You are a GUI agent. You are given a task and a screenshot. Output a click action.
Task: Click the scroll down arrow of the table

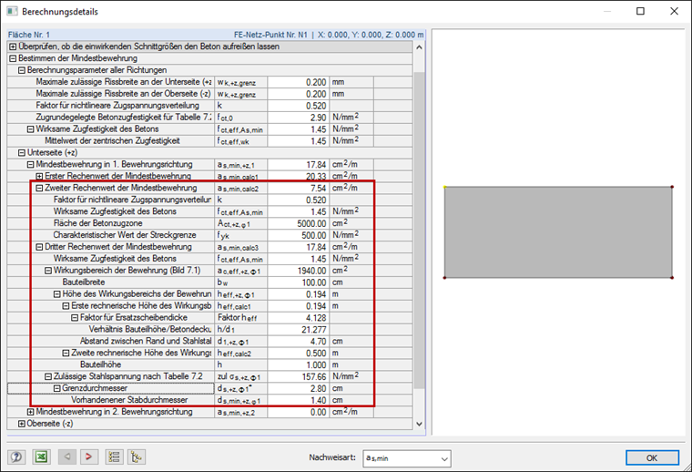click(419, 424)
